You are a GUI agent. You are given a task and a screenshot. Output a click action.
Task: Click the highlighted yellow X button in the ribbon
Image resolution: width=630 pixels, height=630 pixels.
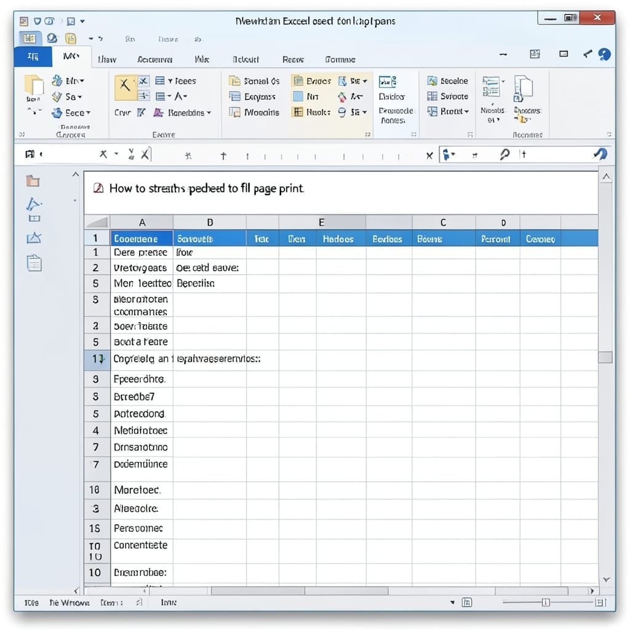125,86
